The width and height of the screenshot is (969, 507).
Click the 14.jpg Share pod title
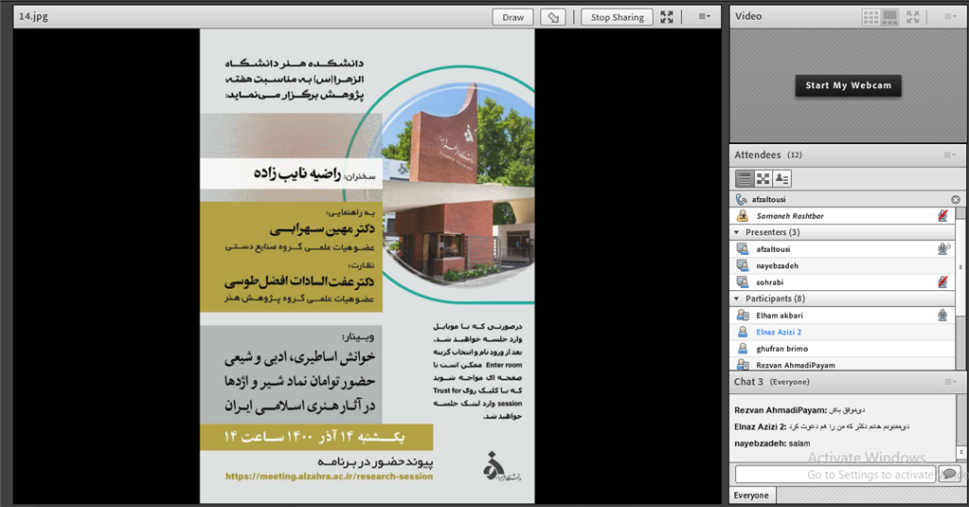33,16
